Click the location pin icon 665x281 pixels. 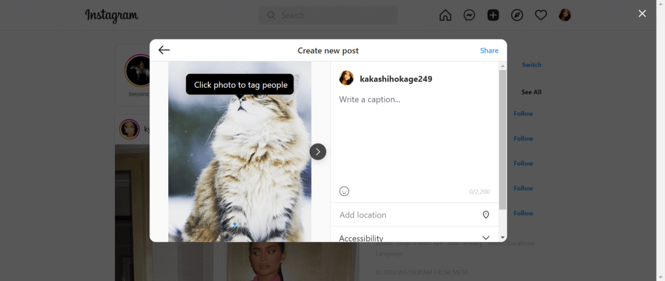[x=486, y=215]
